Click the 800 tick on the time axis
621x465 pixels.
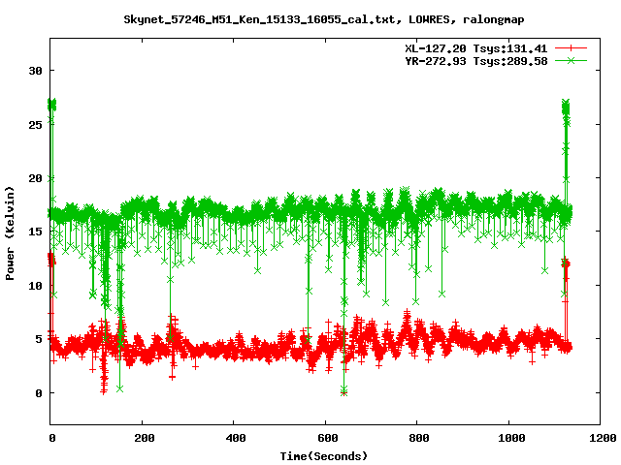coord(416,438)
